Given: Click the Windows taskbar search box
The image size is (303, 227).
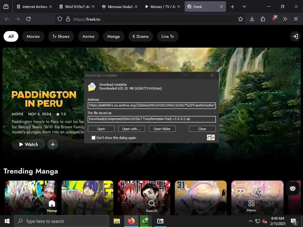Looking at the screenshot, I should point(62,221).
